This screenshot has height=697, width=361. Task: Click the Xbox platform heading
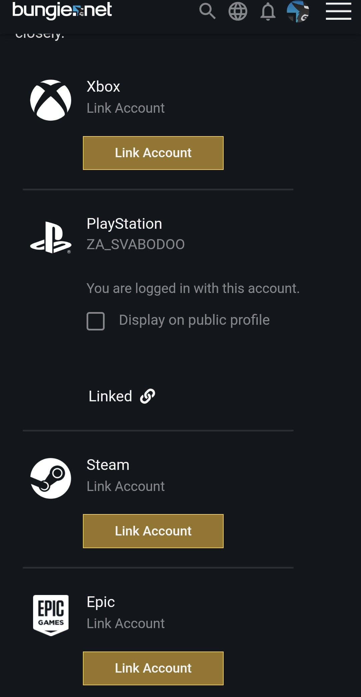coord(103,87)
